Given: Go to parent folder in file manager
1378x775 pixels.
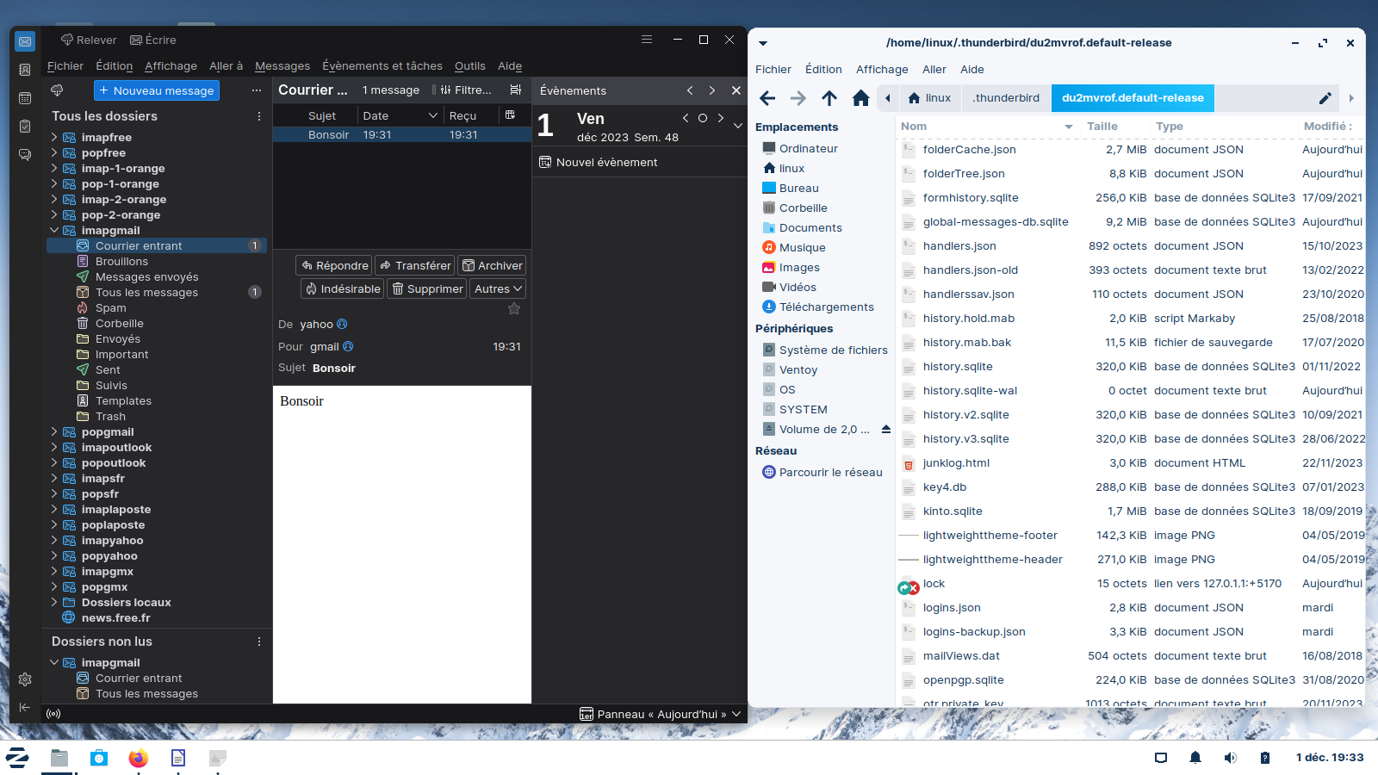Looking at the screenshot, I should coord(829,98).
